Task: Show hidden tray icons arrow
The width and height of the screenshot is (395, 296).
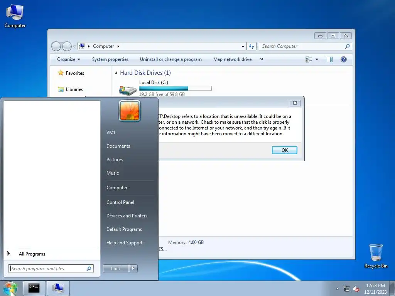Action: pyautogui.click(x=337, y=289)
